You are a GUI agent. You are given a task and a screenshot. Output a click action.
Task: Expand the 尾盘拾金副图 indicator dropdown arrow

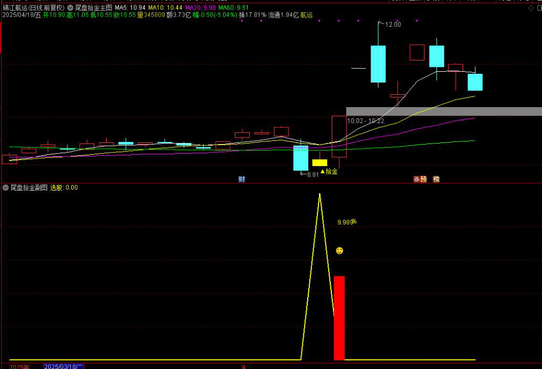6,188
